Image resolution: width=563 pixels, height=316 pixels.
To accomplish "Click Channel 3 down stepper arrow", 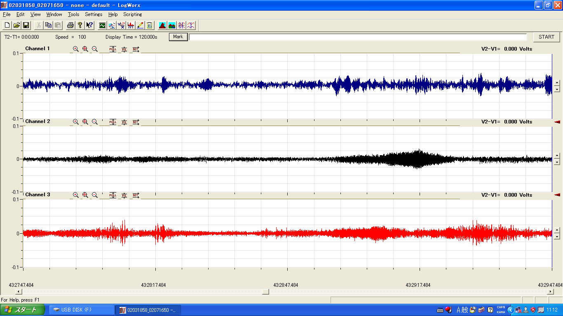I will click(x=557, y=237).
